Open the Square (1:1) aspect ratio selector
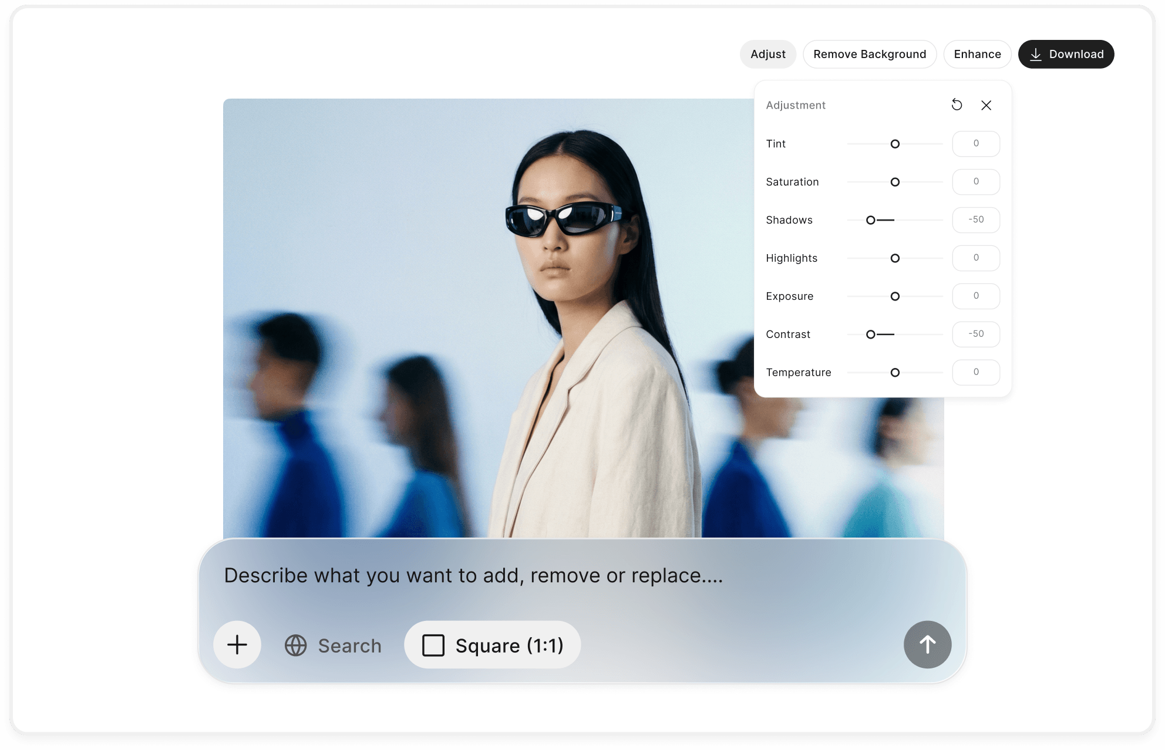1165x750 pixels. (492, 644)
